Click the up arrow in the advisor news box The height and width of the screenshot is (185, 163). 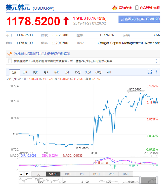(156, 60)
